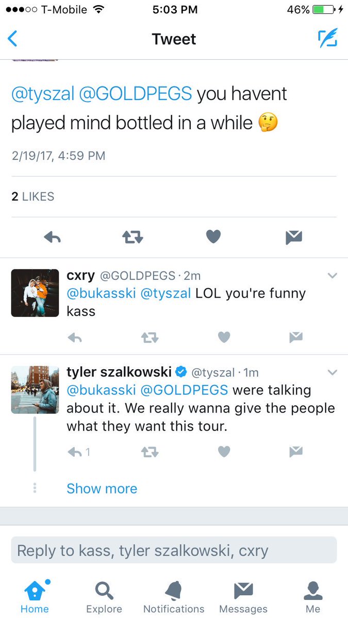
Task: View the 2 LIKES list
Action: [x=33, y=196]
